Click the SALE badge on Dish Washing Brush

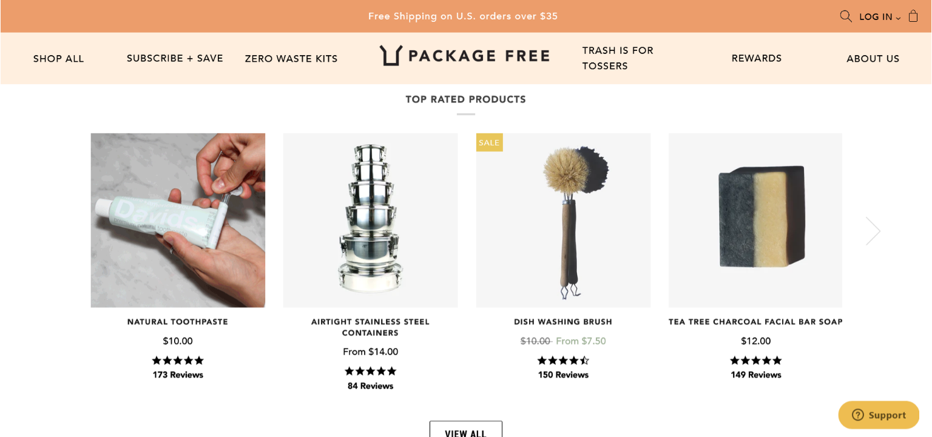coord(489,142)
